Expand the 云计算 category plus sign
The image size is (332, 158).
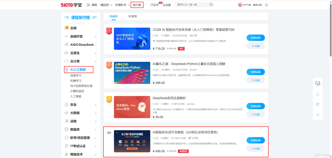tap(96, 62)
